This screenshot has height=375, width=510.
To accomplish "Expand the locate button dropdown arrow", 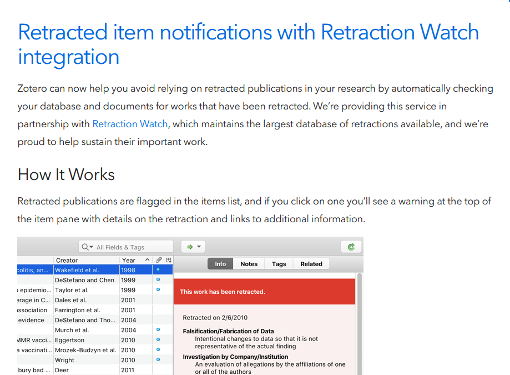I will pos(199,247).
